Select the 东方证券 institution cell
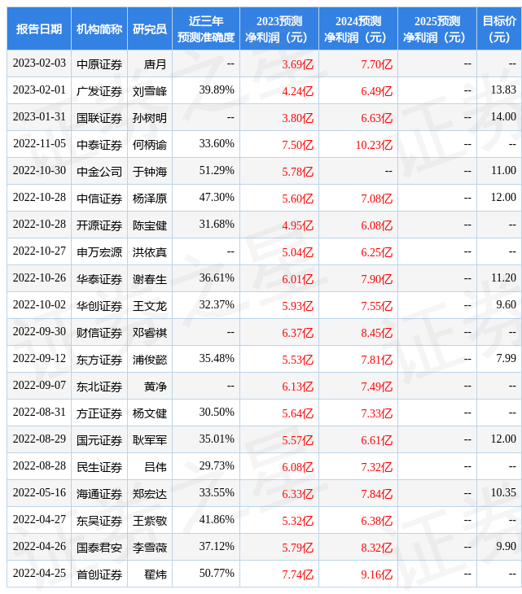The width and height of the screenshot is (522, 594). [99, 360]
